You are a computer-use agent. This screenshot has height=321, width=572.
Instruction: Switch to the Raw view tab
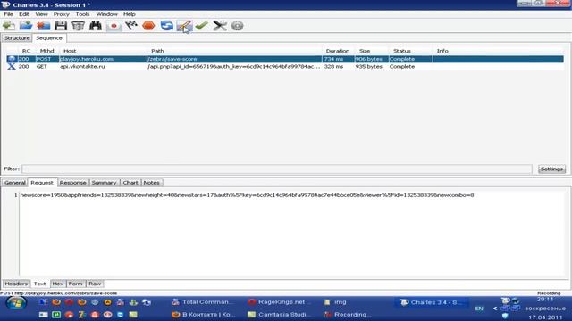95,284
